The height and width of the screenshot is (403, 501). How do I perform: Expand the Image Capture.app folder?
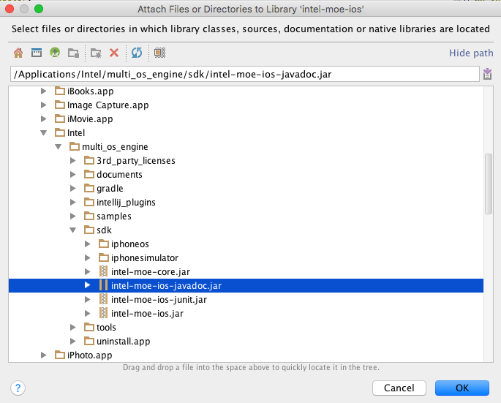tap(44, 105)
